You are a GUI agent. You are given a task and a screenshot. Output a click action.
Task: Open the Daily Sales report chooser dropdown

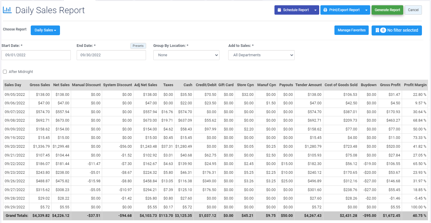coord(45,30)
